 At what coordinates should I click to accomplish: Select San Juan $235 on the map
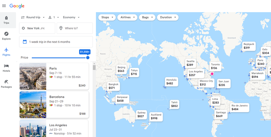pos(224,83)
